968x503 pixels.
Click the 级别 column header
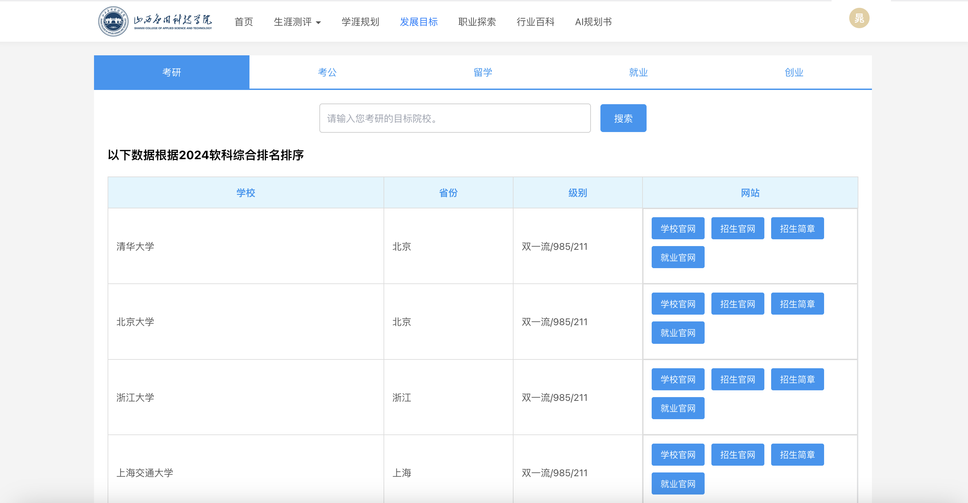[x=578, y=193]
